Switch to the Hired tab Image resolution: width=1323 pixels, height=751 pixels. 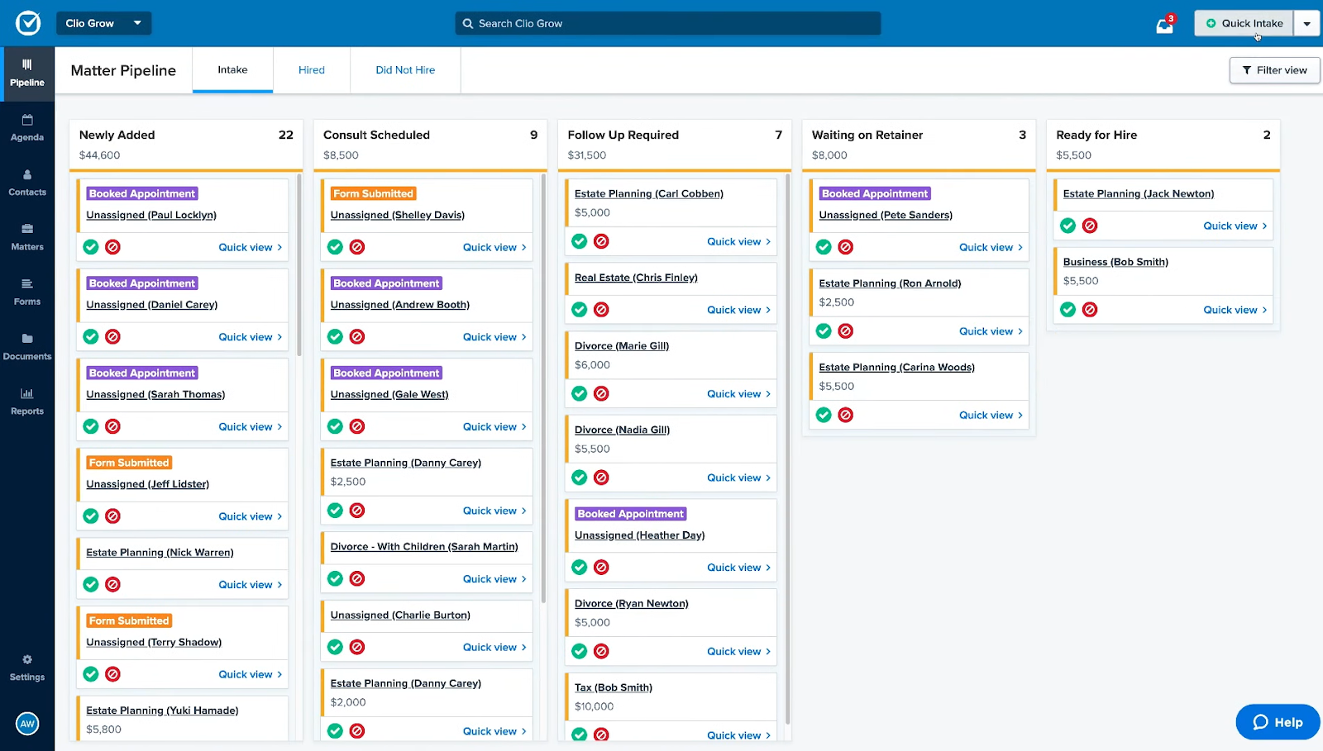click(311, 70)
